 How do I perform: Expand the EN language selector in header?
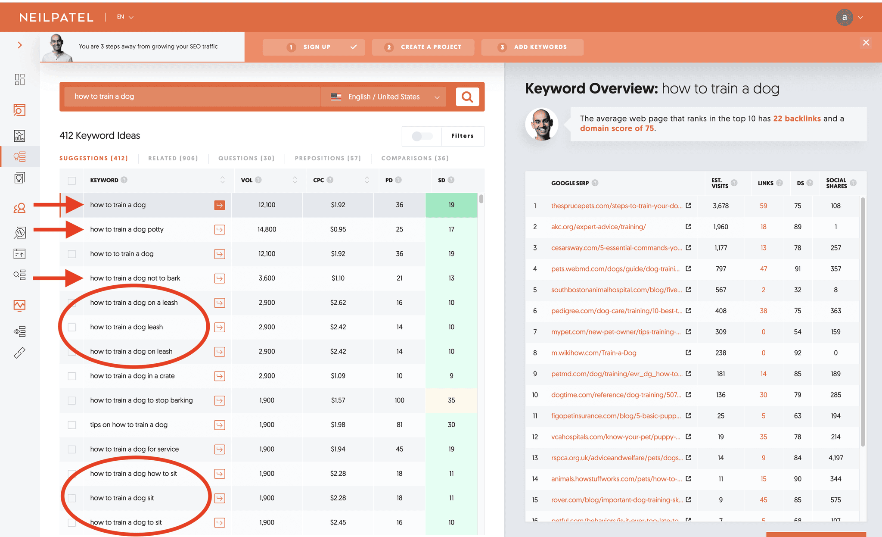click(x=125, y=17)
